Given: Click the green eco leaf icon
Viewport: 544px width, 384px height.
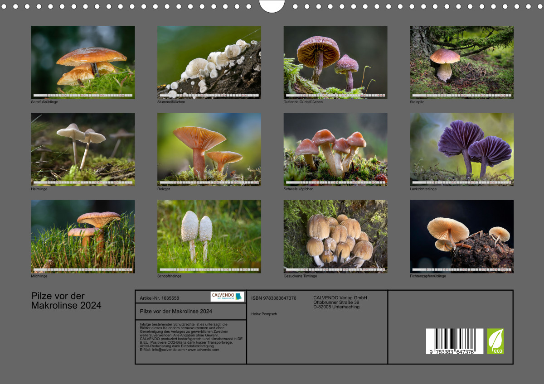Looking at the screenshot, I should coord(495,341).
